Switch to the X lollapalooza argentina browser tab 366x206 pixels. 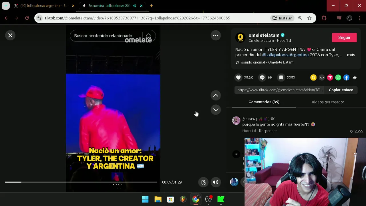tap(43, 6)
